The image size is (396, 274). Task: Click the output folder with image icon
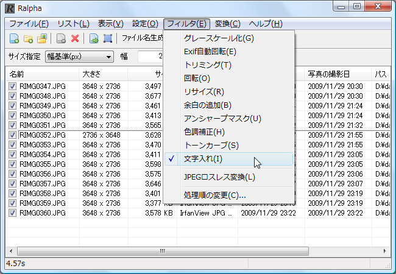(x=42, y=38)
